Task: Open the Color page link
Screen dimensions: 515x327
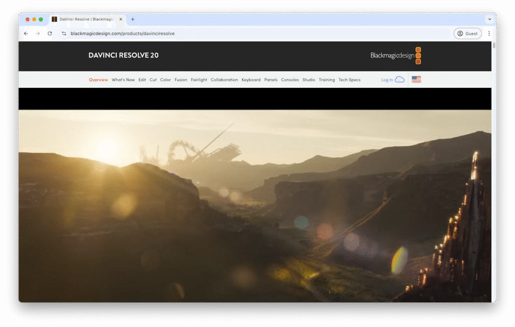Action: click(x=165, y=80)
